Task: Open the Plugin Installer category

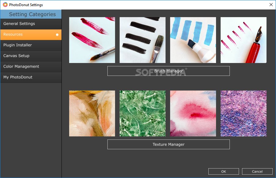Action: click(31, 45)
